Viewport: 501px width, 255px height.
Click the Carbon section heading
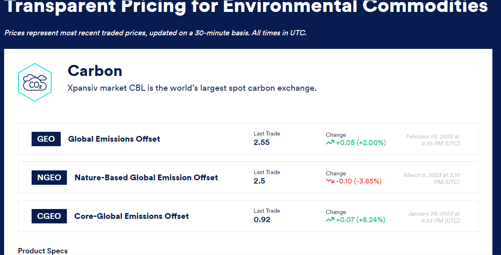(x=95, y=71)
